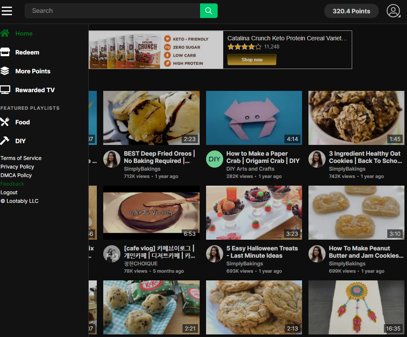Image resolution: width=407 pixels, height=337 pixels.
Task: Click the Home house icon
Action: tap(5, 33)
